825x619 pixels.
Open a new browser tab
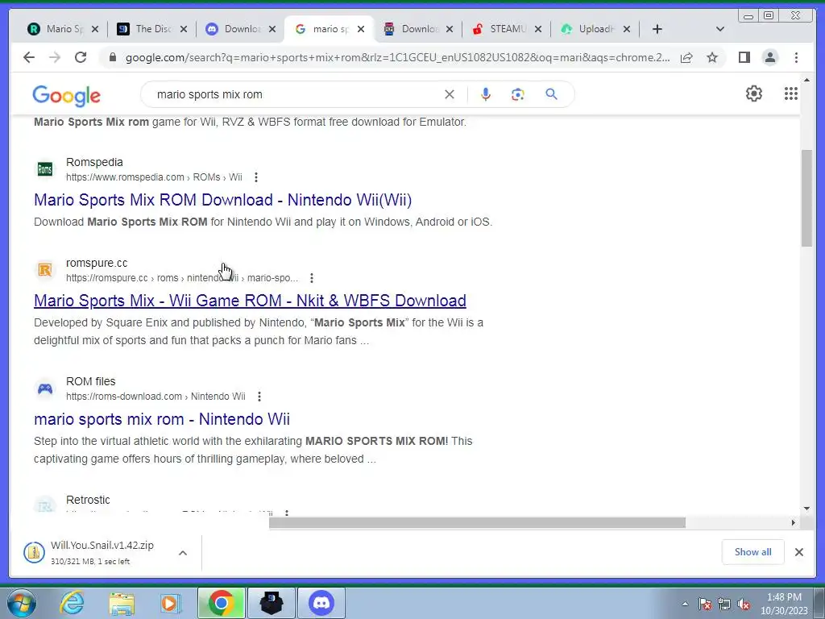[657, 29]
